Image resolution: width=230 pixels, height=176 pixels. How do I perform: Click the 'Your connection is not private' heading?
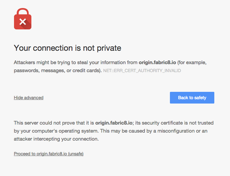(67, 48)
